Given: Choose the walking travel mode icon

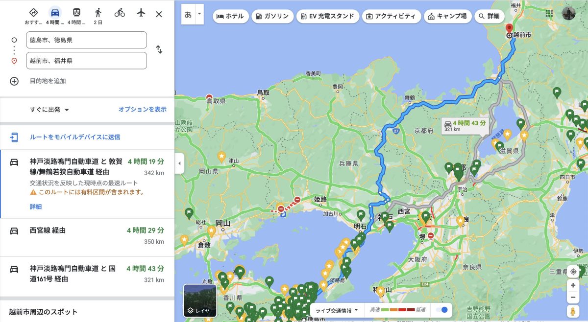Looking at the screenshot, I should tap(98, 13).
